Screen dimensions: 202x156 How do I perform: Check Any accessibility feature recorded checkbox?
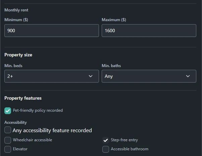[x=8, y=130]
